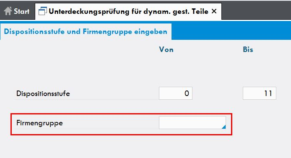291x158 pixels.
Task: Focus the Dispositionsstufe Bis field showing 11
Action: (260, 93)
